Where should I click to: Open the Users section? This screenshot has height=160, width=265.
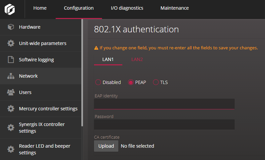pos(41,92)
